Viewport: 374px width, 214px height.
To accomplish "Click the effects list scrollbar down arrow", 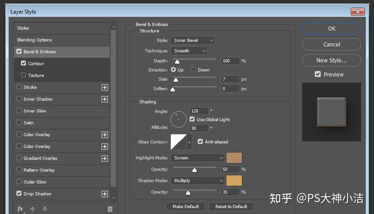I will (113, 198).
